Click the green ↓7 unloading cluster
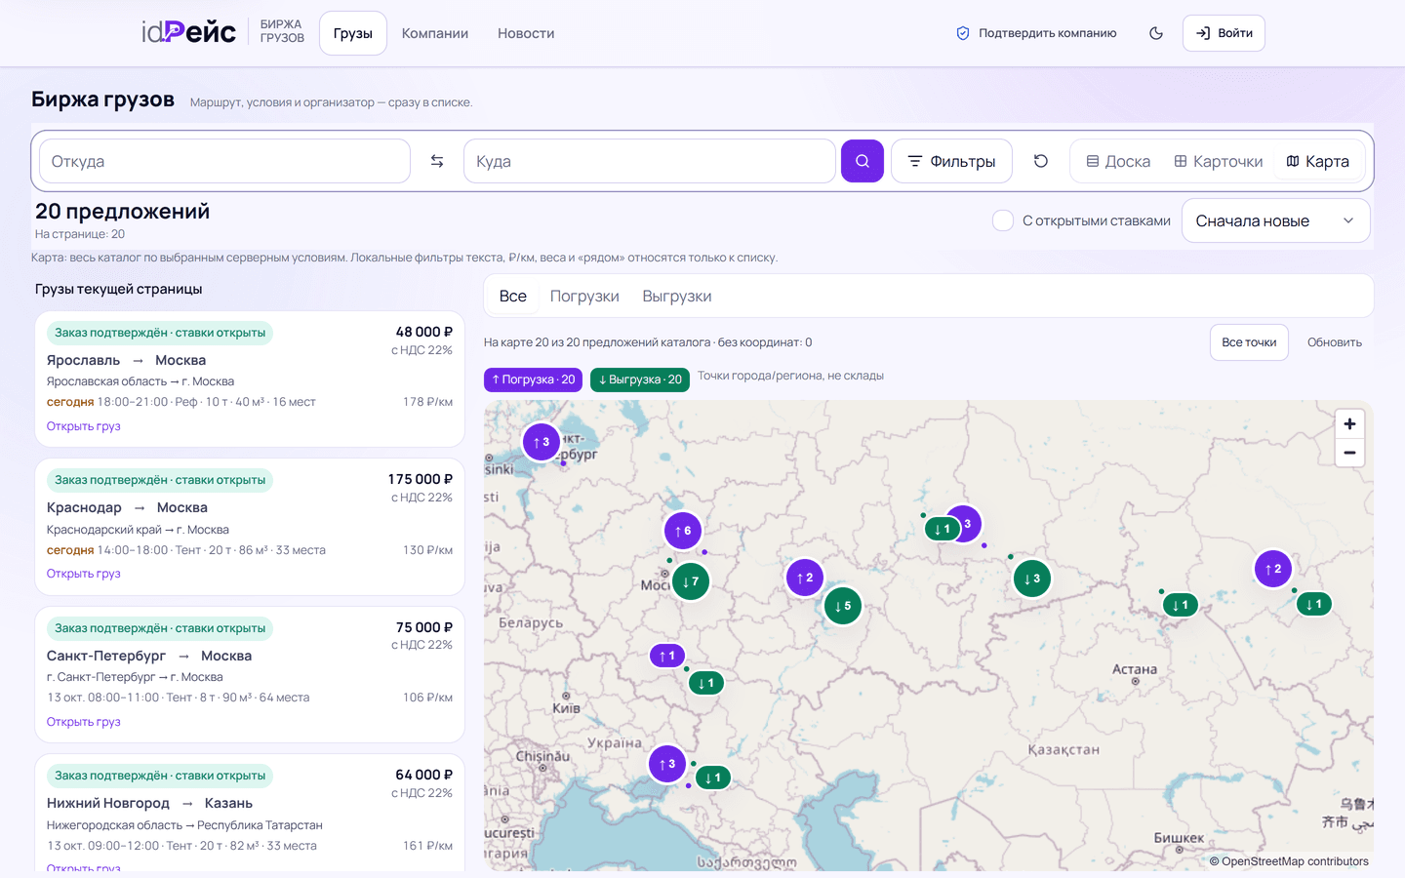 coord(691,581)
